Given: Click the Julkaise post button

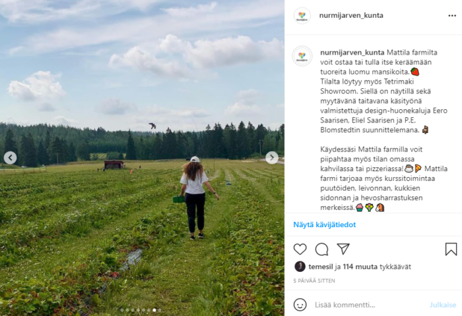Looking at the screenshot, I should pos(443,305).
